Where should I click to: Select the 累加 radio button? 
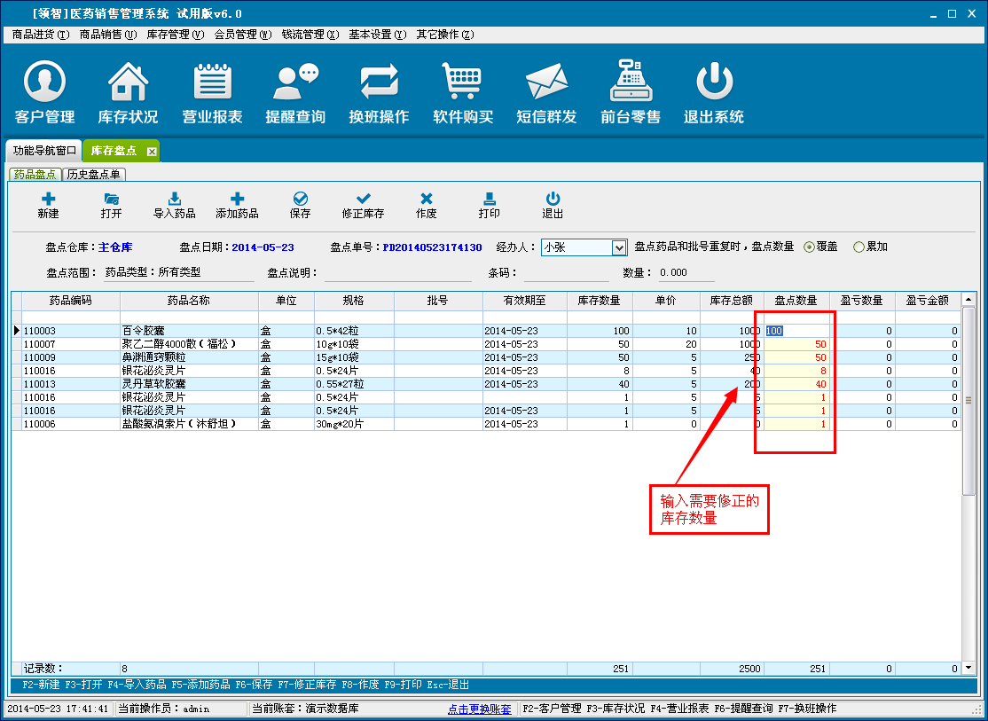coord(859,247)
